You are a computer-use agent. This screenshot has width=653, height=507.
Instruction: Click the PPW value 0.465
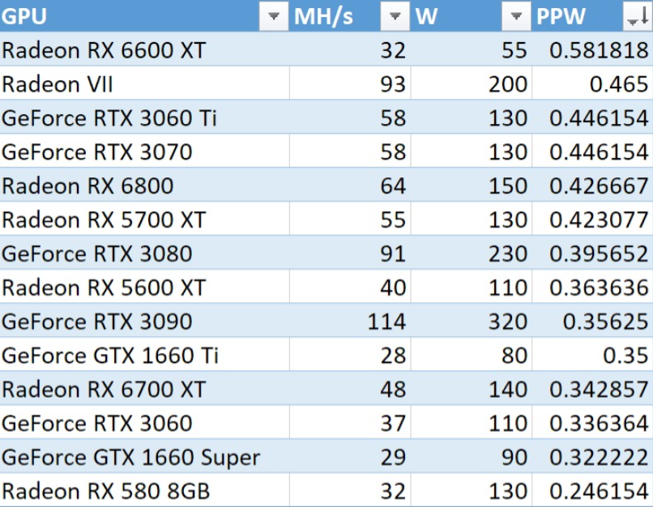(x=619, y=83)
